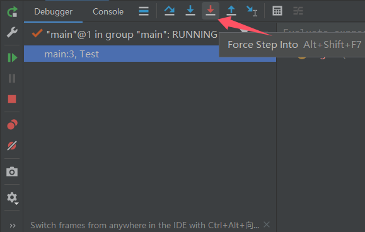The image size is (365, 232).
Task: Stop the debug session
Action: pyautogui.click(x=12, y=99)
